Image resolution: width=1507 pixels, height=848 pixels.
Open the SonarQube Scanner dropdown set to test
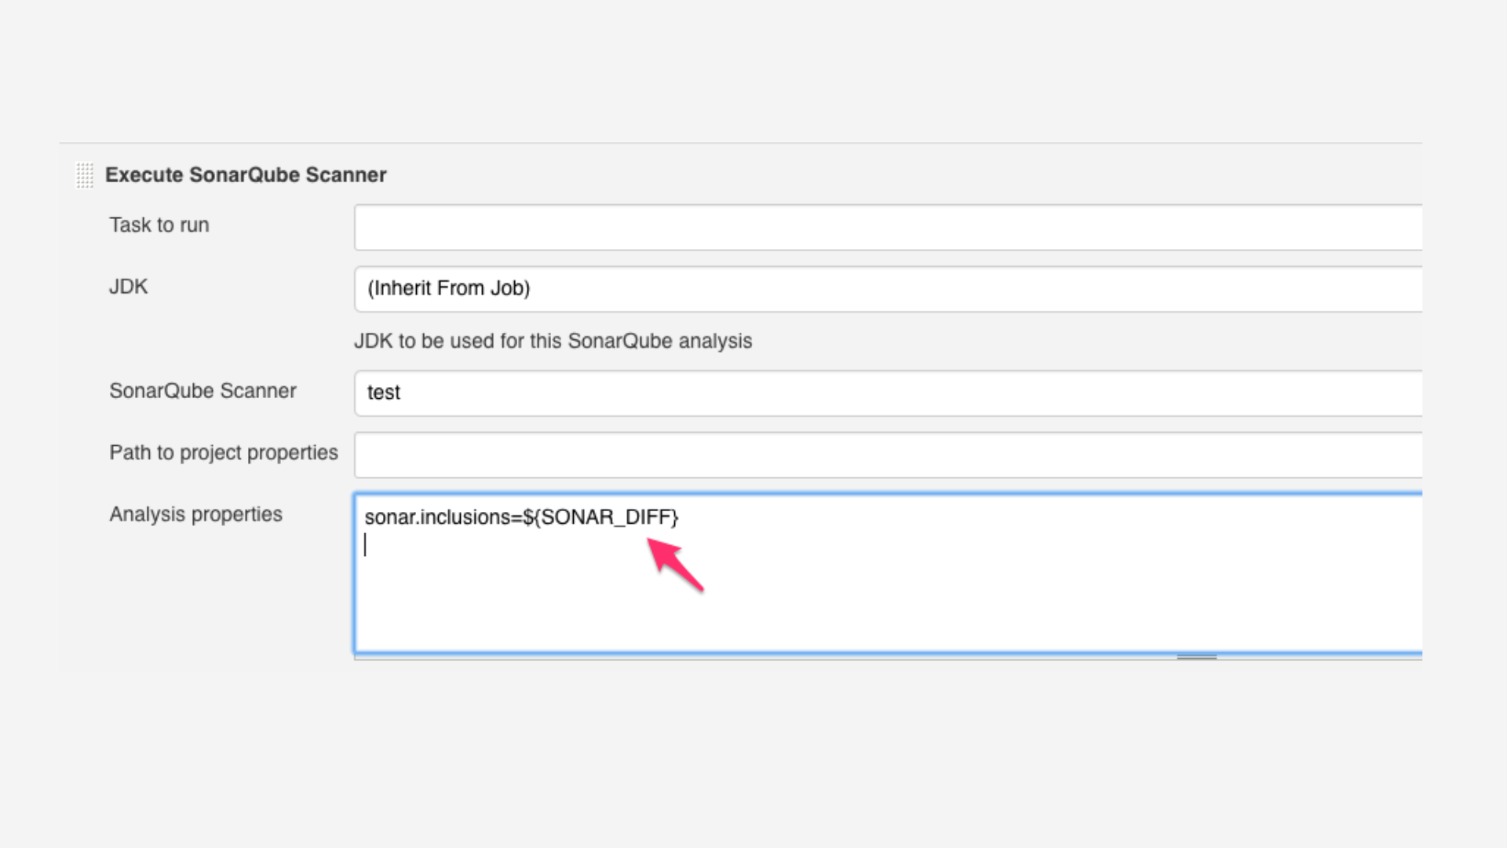pyautogui.click(x=887, y=393)
